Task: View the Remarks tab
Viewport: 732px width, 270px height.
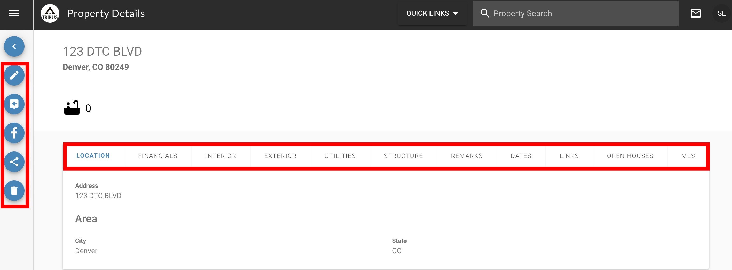Action: tap(467, 156)
